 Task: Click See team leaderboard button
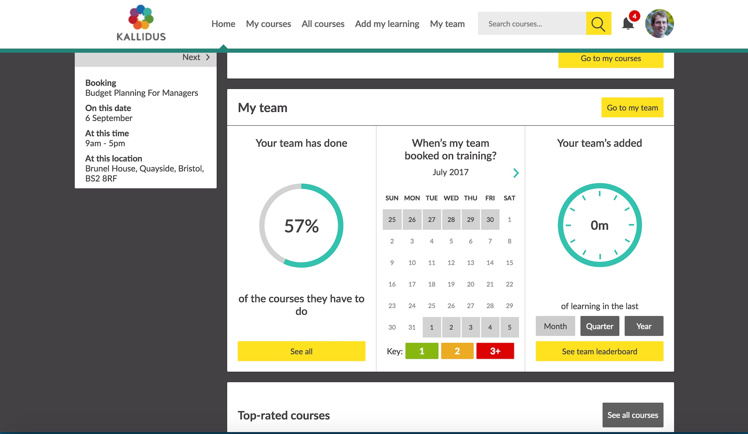tap(599, 351)
